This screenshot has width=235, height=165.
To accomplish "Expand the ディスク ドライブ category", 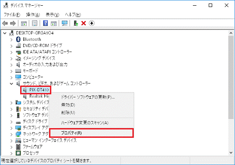I will point(11,122).
